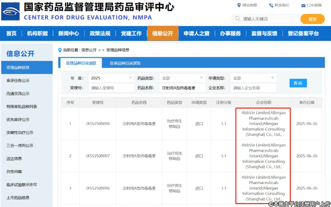This screenshot has width=331, height=207.
Task: Select the 受理品种目录浏览 tab
Action: point(81,63)
